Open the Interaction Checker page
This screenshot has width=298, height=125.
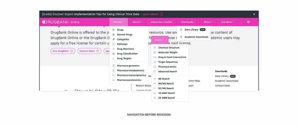pyautogui.click(x=161, y=22)
